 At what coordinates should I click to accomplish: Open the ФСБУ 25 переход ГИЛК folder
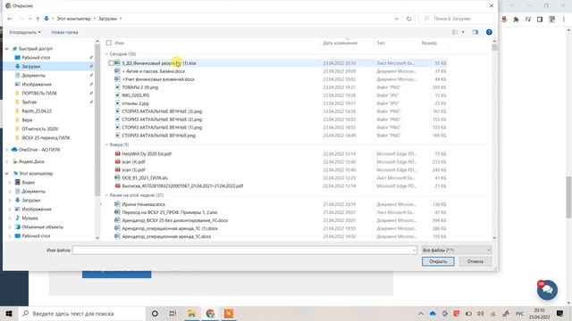pyautogui.click(x=46, y=138)
